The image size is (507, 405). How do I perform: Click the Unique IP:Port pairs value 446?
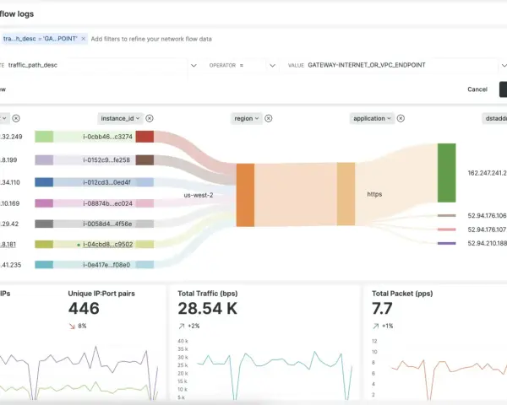(84, 309)
